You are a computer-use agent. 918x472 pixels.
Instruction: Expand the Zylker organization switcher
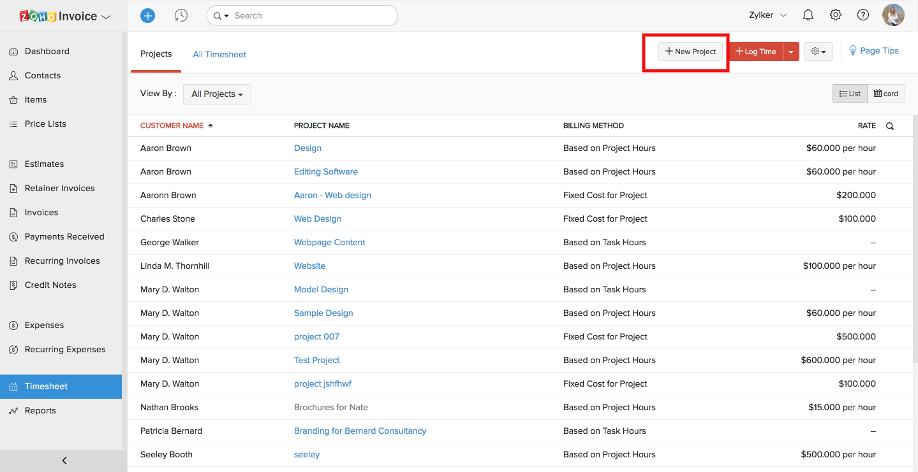(x=768, y=15)
